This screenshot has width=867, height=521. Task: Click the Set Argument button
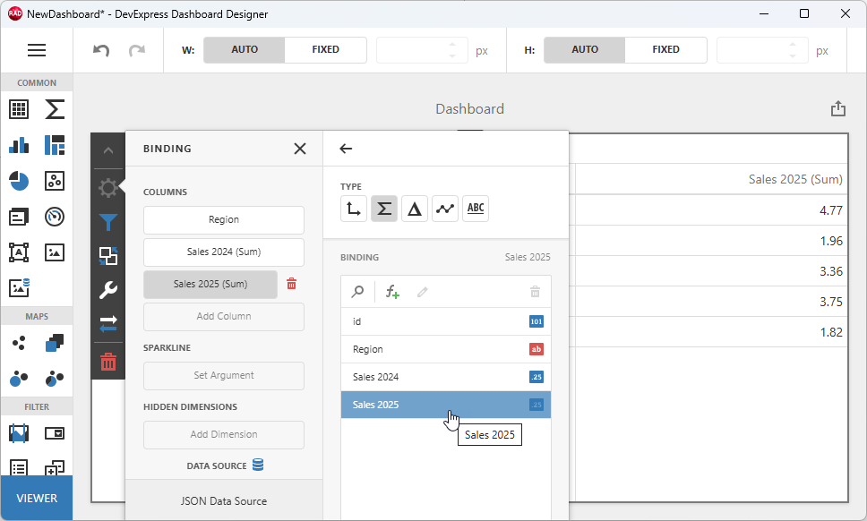[223, 376]
